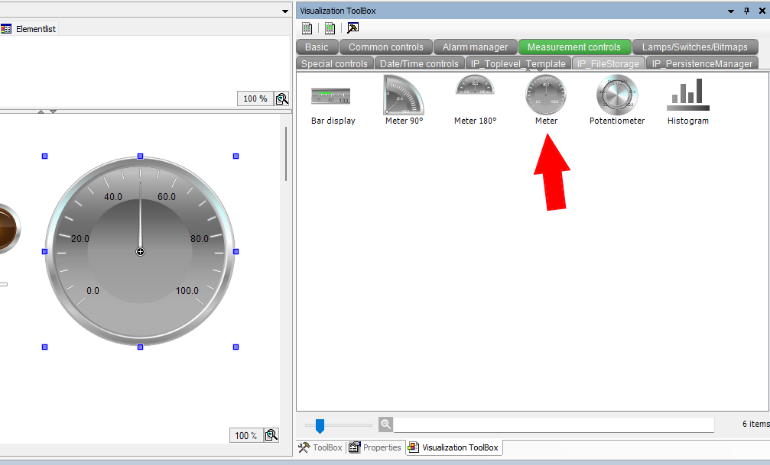770x465 pixels.
Task: Open the Visualization ToolBox window options menu arrow
Action: click(x=730, y=10)
